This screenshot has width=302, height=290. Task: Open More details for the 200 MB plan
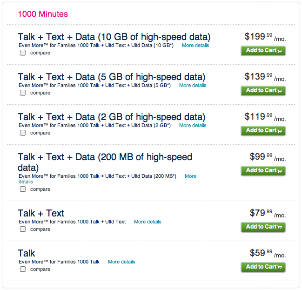190,176
